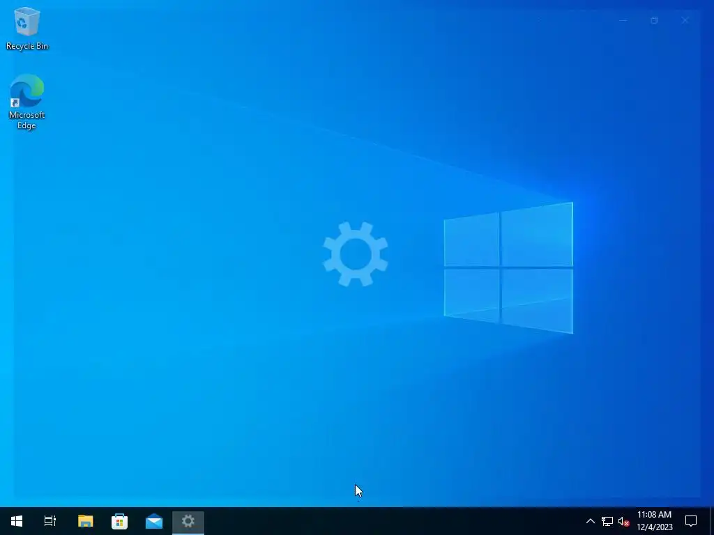
Task: Click the muted volume tray icon
Action: (x=623, y=521)
